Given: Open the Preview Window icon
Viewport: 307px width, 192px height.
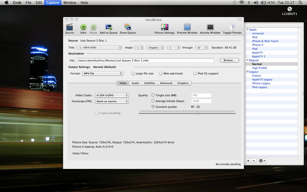Looking at the screenshot, I should tap(187, 27).
